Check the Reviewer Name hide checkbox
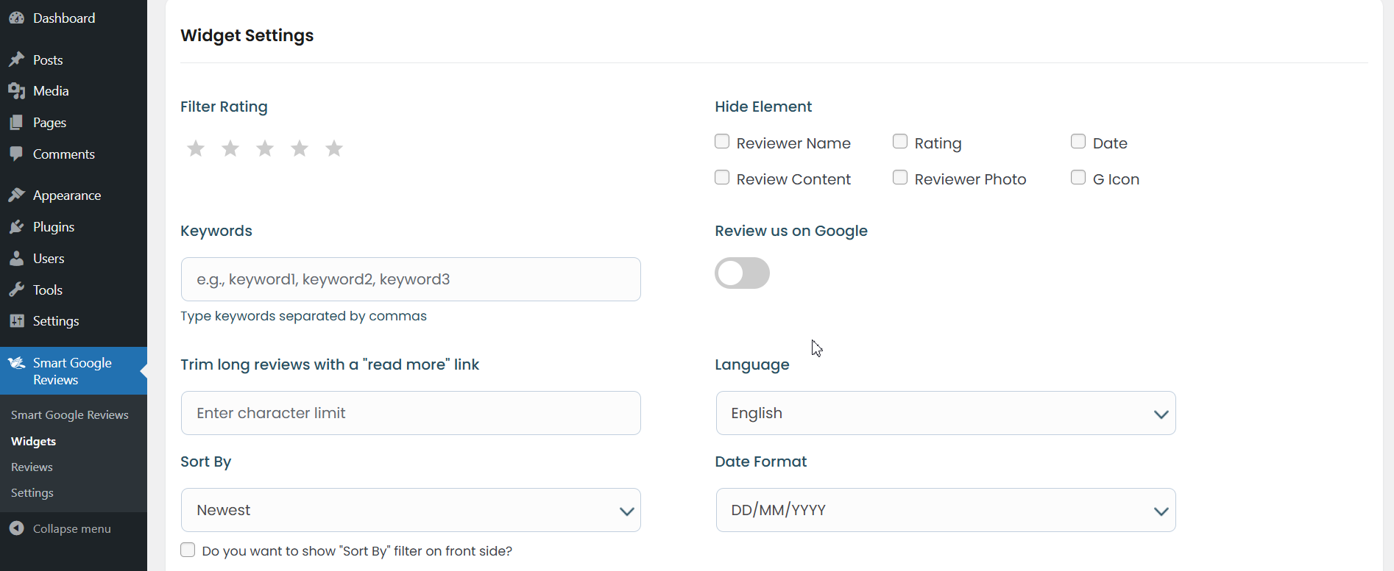Screen dimensions: 1394x571 click(722, 141)
